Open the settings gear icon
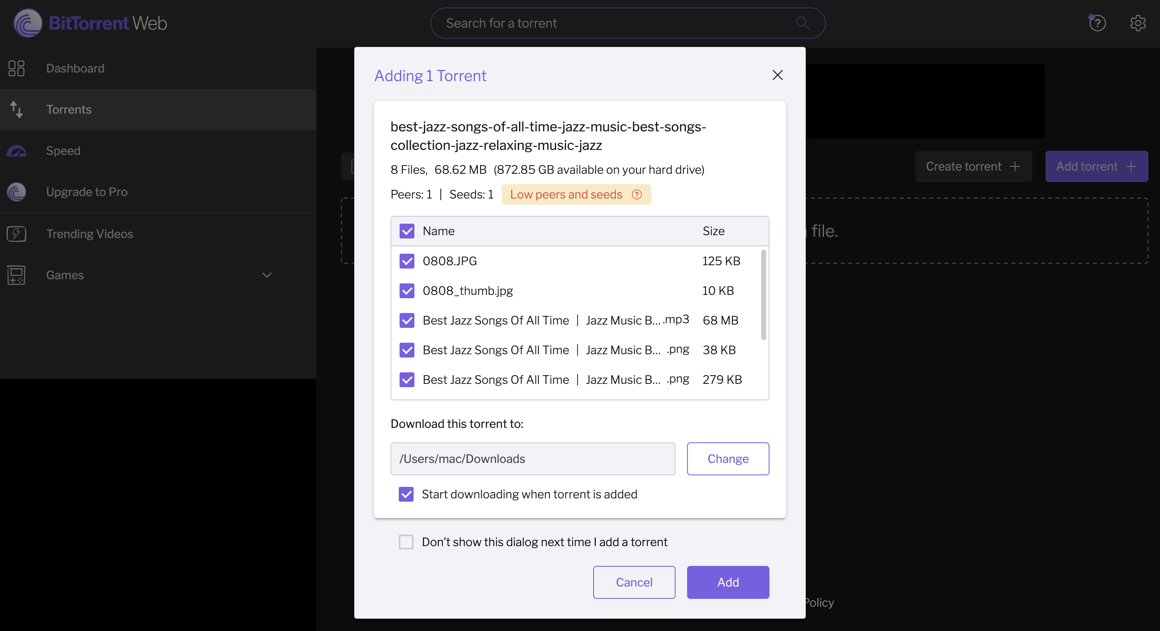The width and height of the screenshot is (1160, 631). (x=1137, y=23)
